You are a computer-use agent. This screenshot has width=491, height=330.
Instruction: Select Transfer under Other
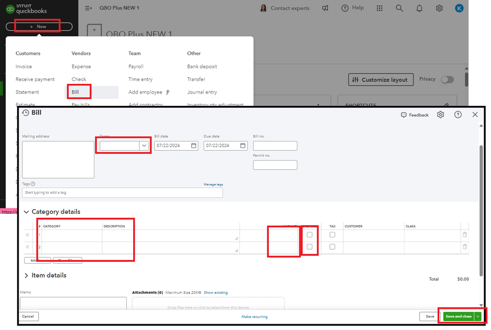[196, 79]
